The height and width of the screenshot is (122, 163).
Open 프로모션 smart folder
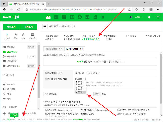pyautogui.click(x=11, y=84)
